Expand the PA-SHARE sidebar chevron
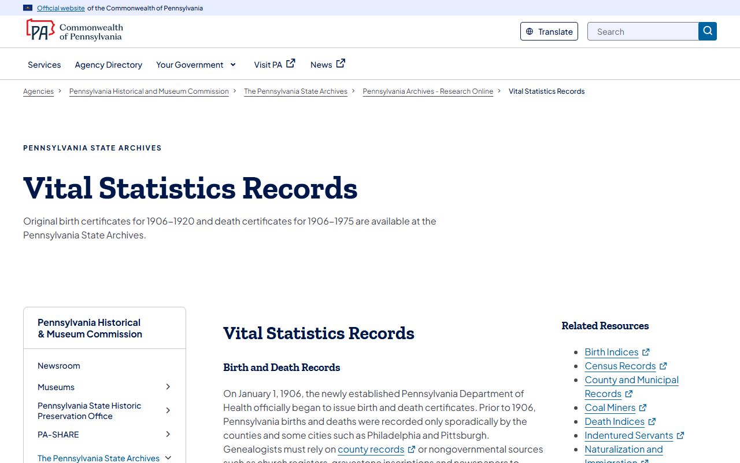 pyautogui.click(x=168, y=434)
